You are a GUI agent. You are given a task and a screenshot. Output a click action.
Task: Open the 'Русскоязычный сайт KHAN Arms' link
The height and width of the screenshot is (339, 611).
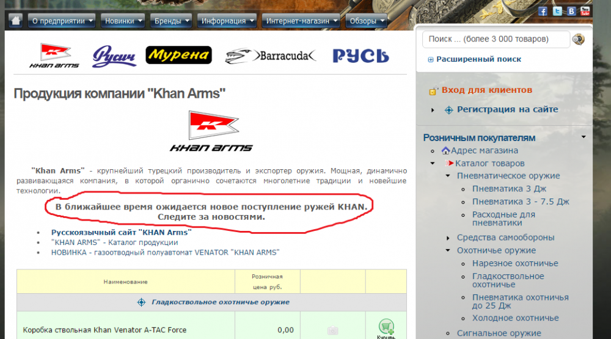(122, 232)
